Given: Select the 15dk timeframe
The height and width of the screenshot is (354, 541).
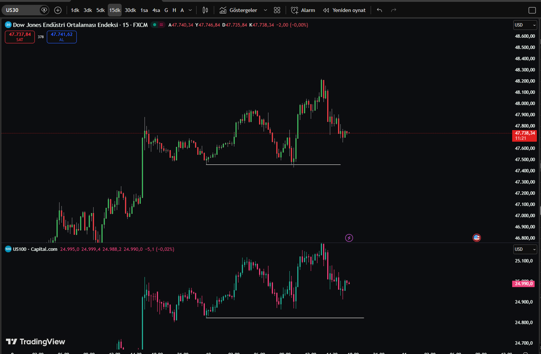Looking at the screenshot, I should point(115,10).
